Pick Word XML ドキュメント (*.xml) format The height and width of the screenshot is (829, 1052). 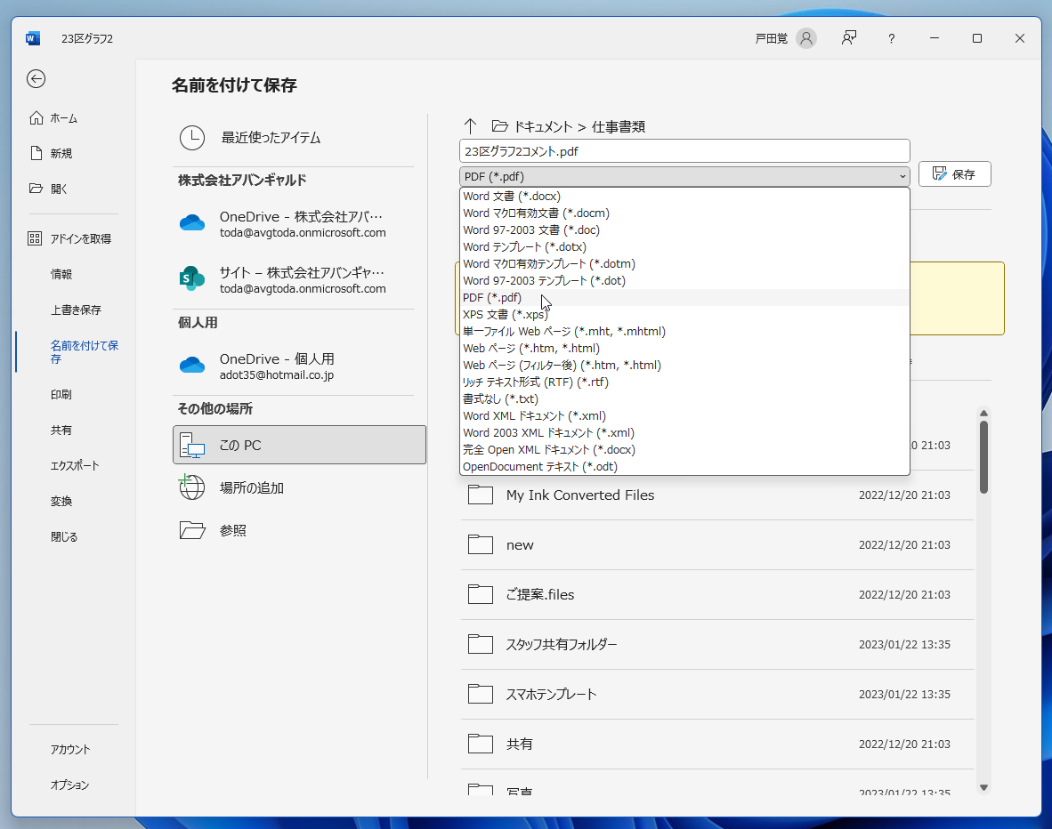684,416
